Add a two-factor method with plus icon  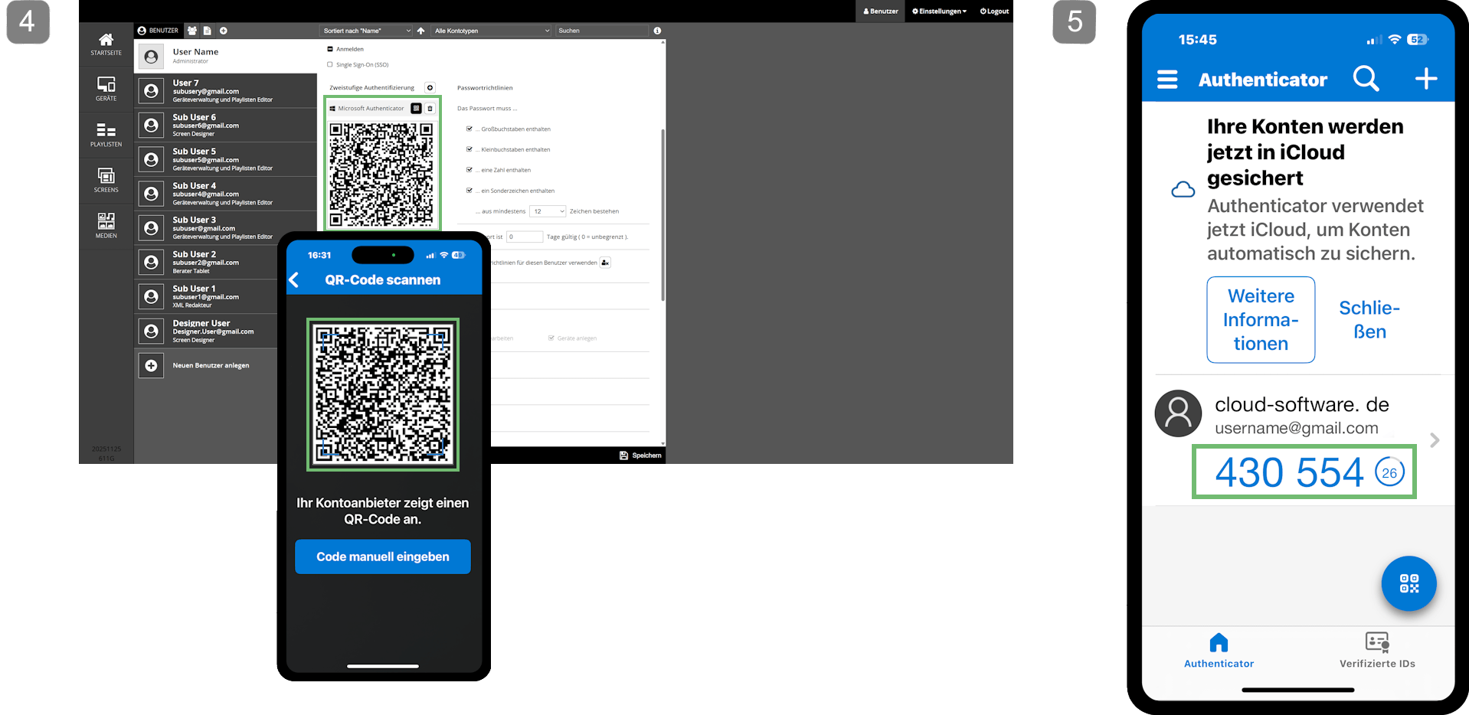430,88
